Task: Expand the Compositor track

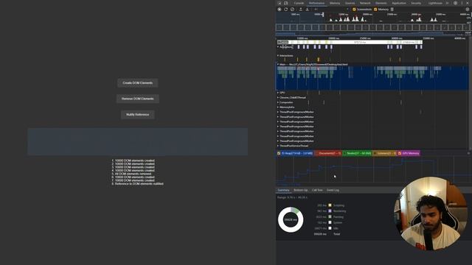Action: [278, 102]
